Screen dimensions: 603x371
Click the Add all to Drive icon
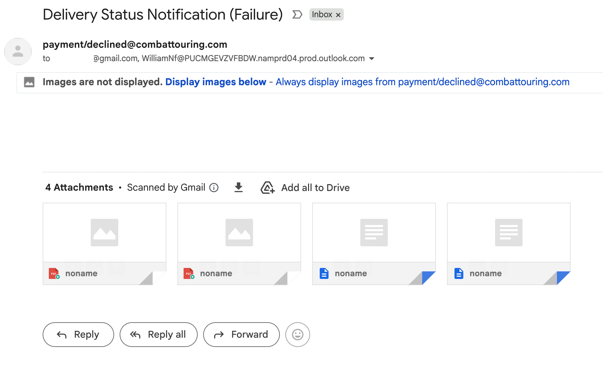pyautogui.click(x=267, y=188)
